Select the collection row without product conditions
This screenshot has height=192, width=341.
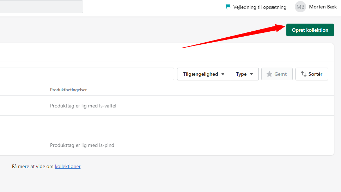coord(167,125)
